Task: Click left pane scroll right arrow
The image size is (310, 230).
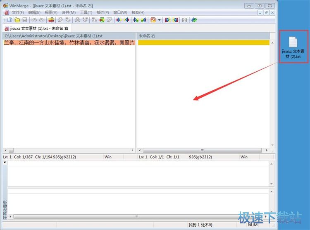Action: [132, 150]
